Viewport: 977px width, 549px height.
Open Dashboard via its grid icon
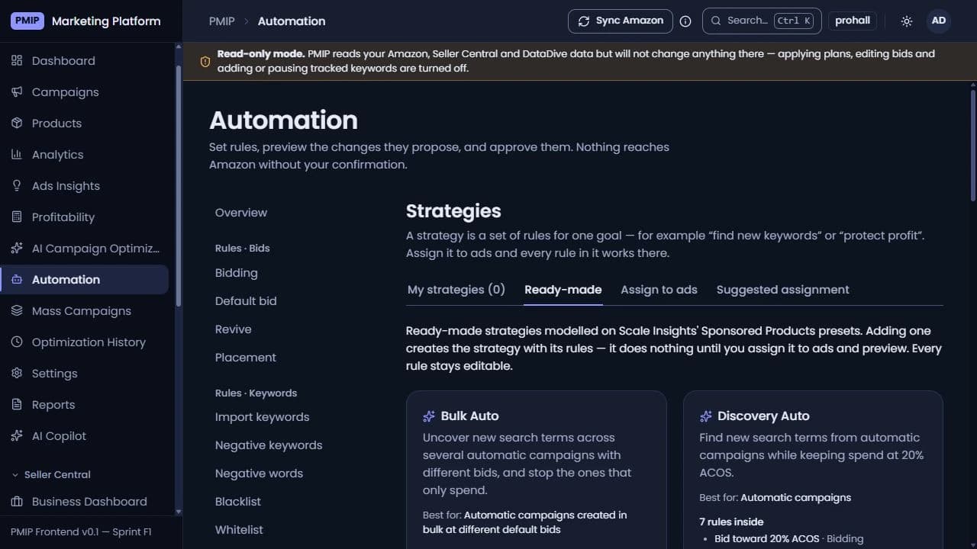click(x=17, y=60)
